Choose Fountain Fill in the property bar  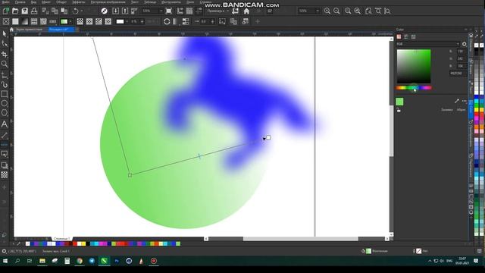25,21
